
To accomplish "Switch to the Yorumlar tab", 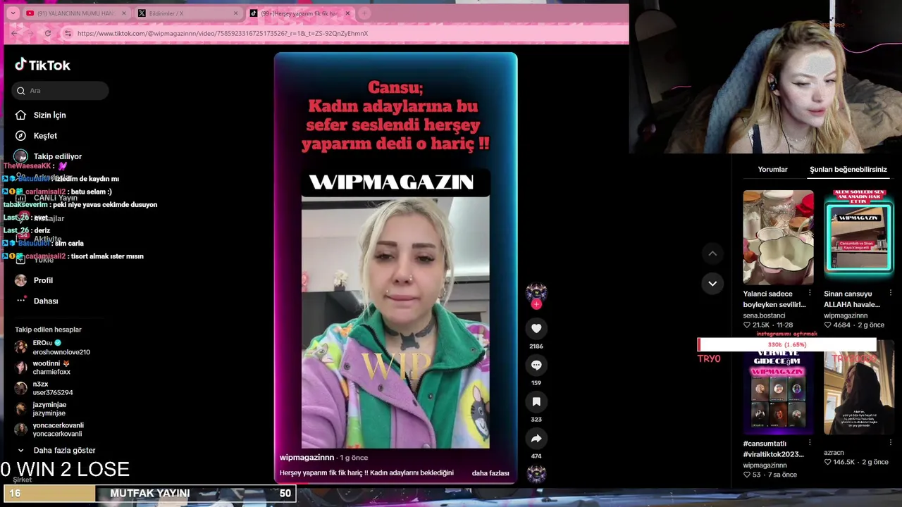I will point(772,169).
